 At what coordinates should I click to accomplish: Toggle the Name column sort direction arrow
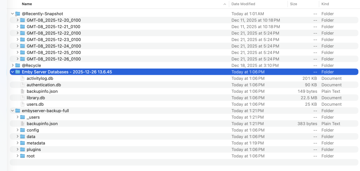click(x=225, y=4)
